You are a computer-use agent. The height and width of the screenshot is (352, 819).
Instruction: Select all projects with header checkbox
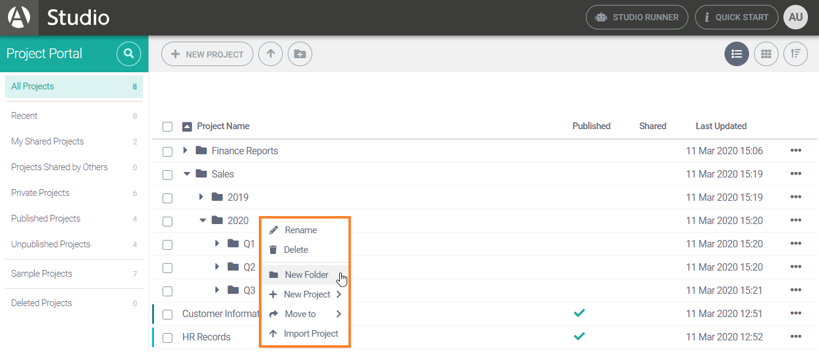tap(167, 127)
